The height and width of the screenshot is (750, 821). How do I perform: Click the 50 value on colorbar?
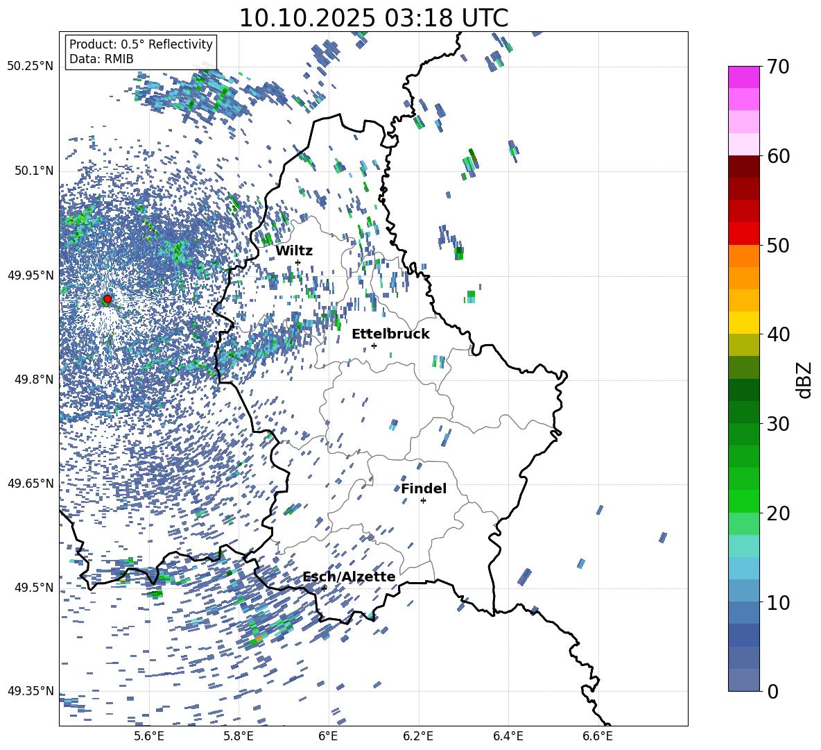point(778,246)
